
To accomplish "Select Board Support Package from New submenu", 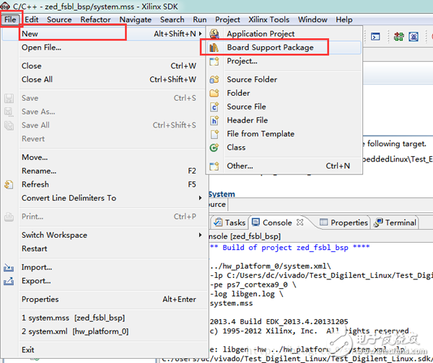I will coord(270,48).
